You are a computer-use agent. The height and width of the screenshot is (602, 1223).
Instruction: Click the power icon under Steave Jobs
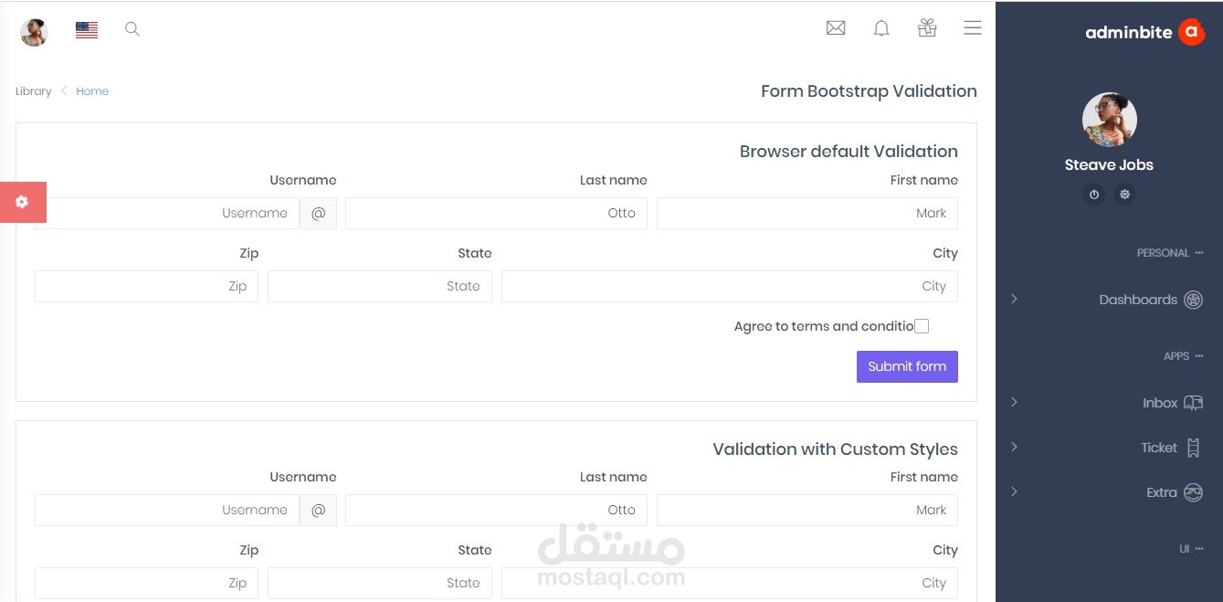pyautogui.click(x=1093, y=195)
